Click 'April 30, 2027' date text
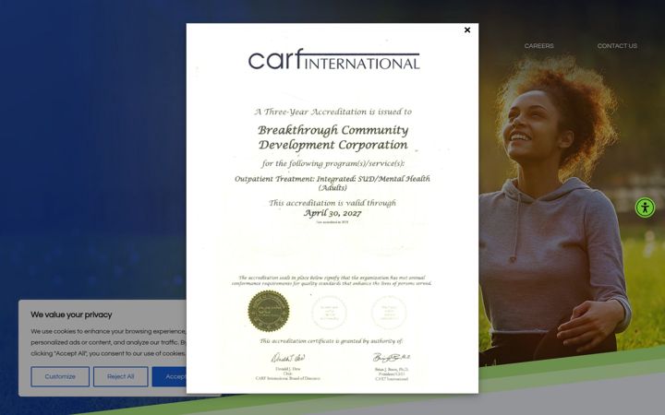Screen dimensions: 665x415 pos(332,213)
